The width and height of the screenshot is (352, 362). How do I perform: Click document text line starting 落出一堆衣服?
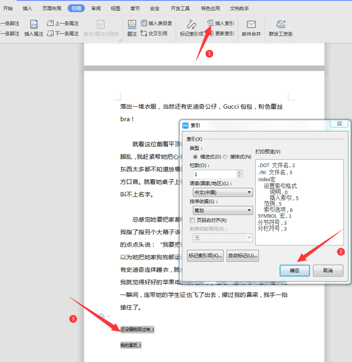202,107
